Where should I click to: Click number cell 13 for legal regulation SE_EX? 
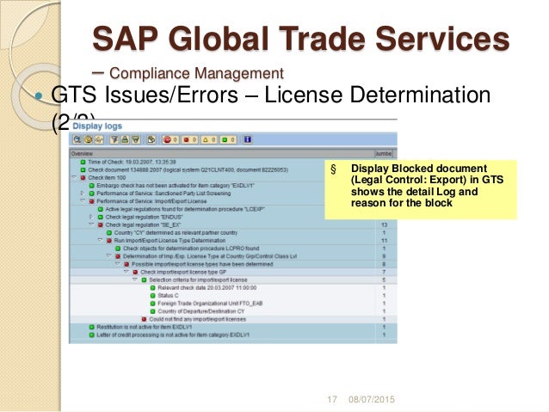tap(384, 225)
